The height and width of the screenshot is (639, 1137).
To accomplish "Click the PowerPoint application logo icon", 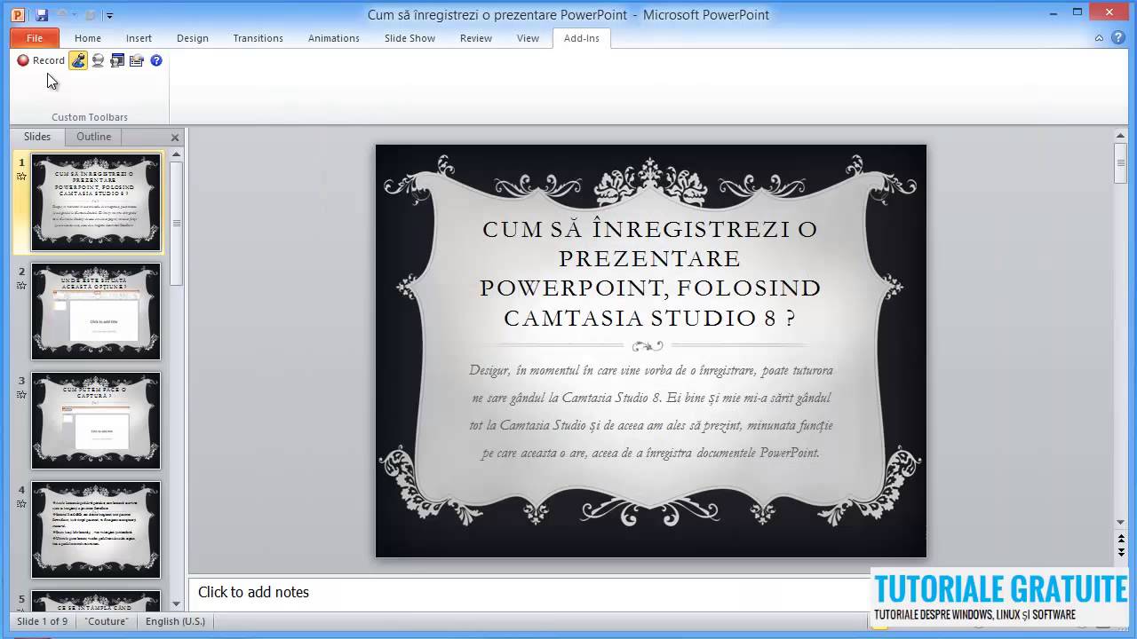I will pyautogui.click(x=18, y=15).
